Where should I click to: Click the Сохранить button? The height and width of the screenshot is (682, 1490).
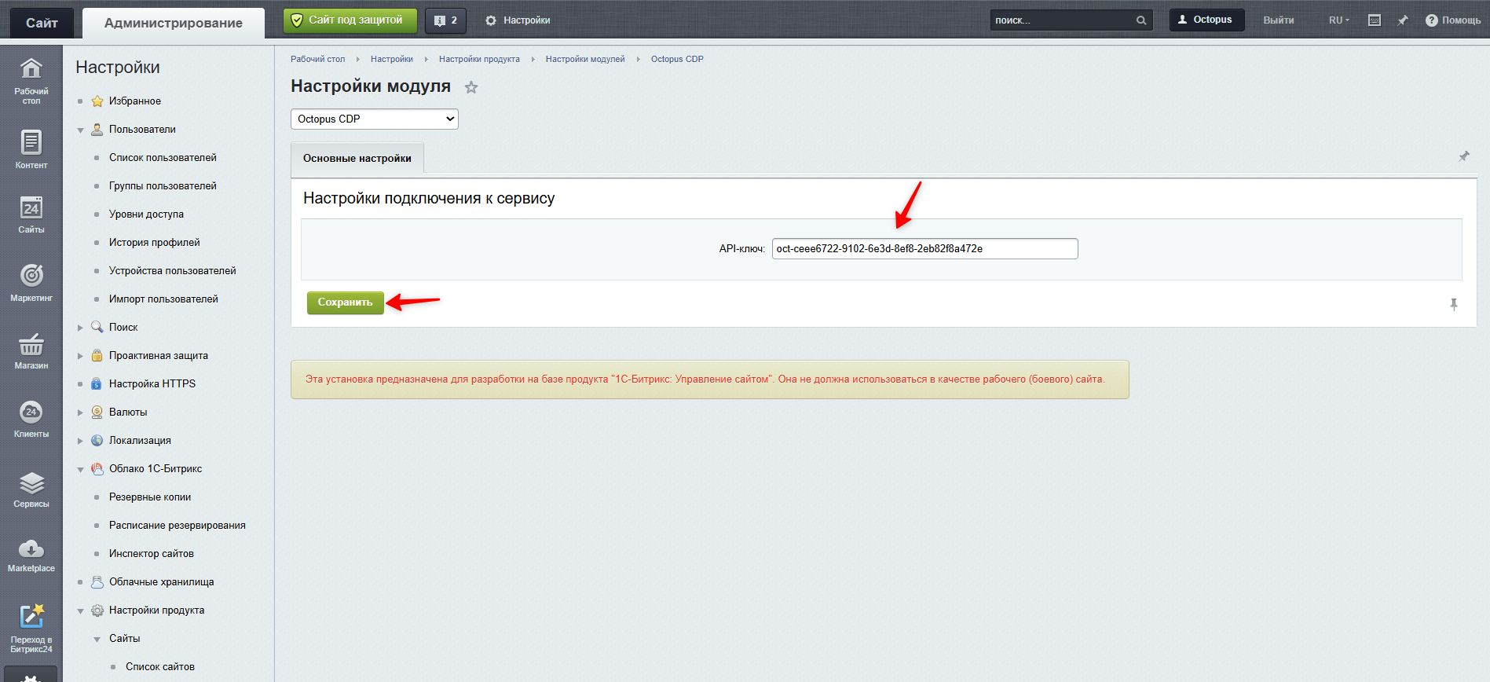[x=346, y=302]
